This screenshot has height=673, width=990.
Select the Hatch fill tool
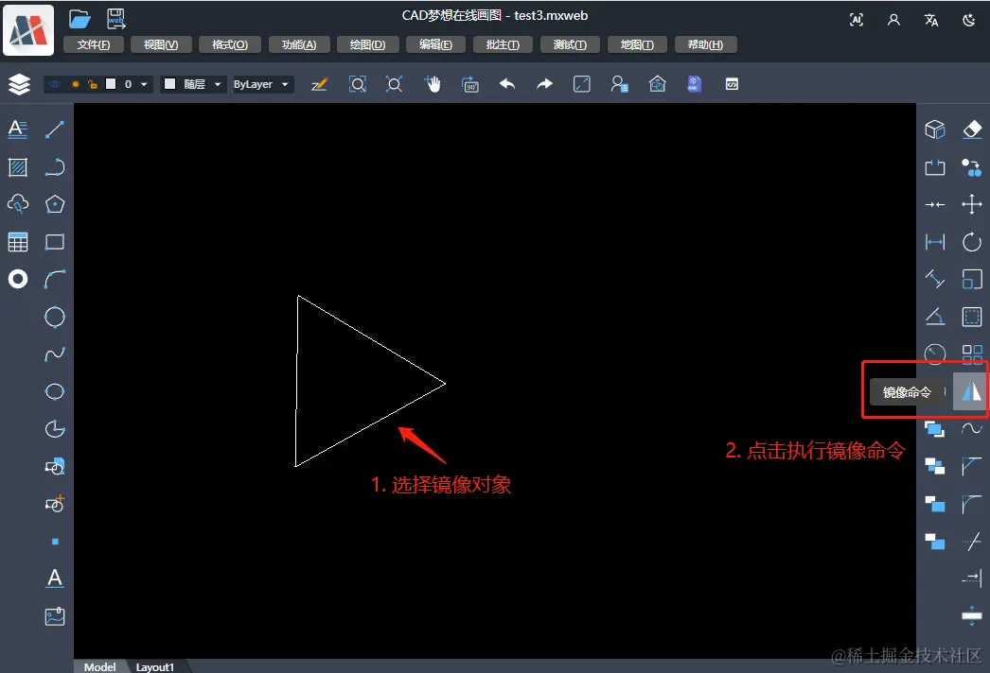pos(18,167)
